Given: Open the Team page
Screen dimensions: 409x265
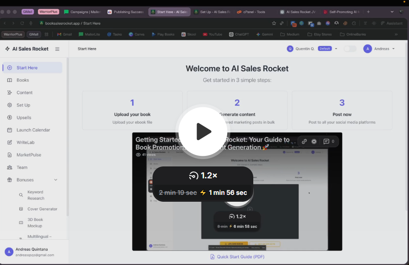Looking at the screenshot, I should coord(22,167).
